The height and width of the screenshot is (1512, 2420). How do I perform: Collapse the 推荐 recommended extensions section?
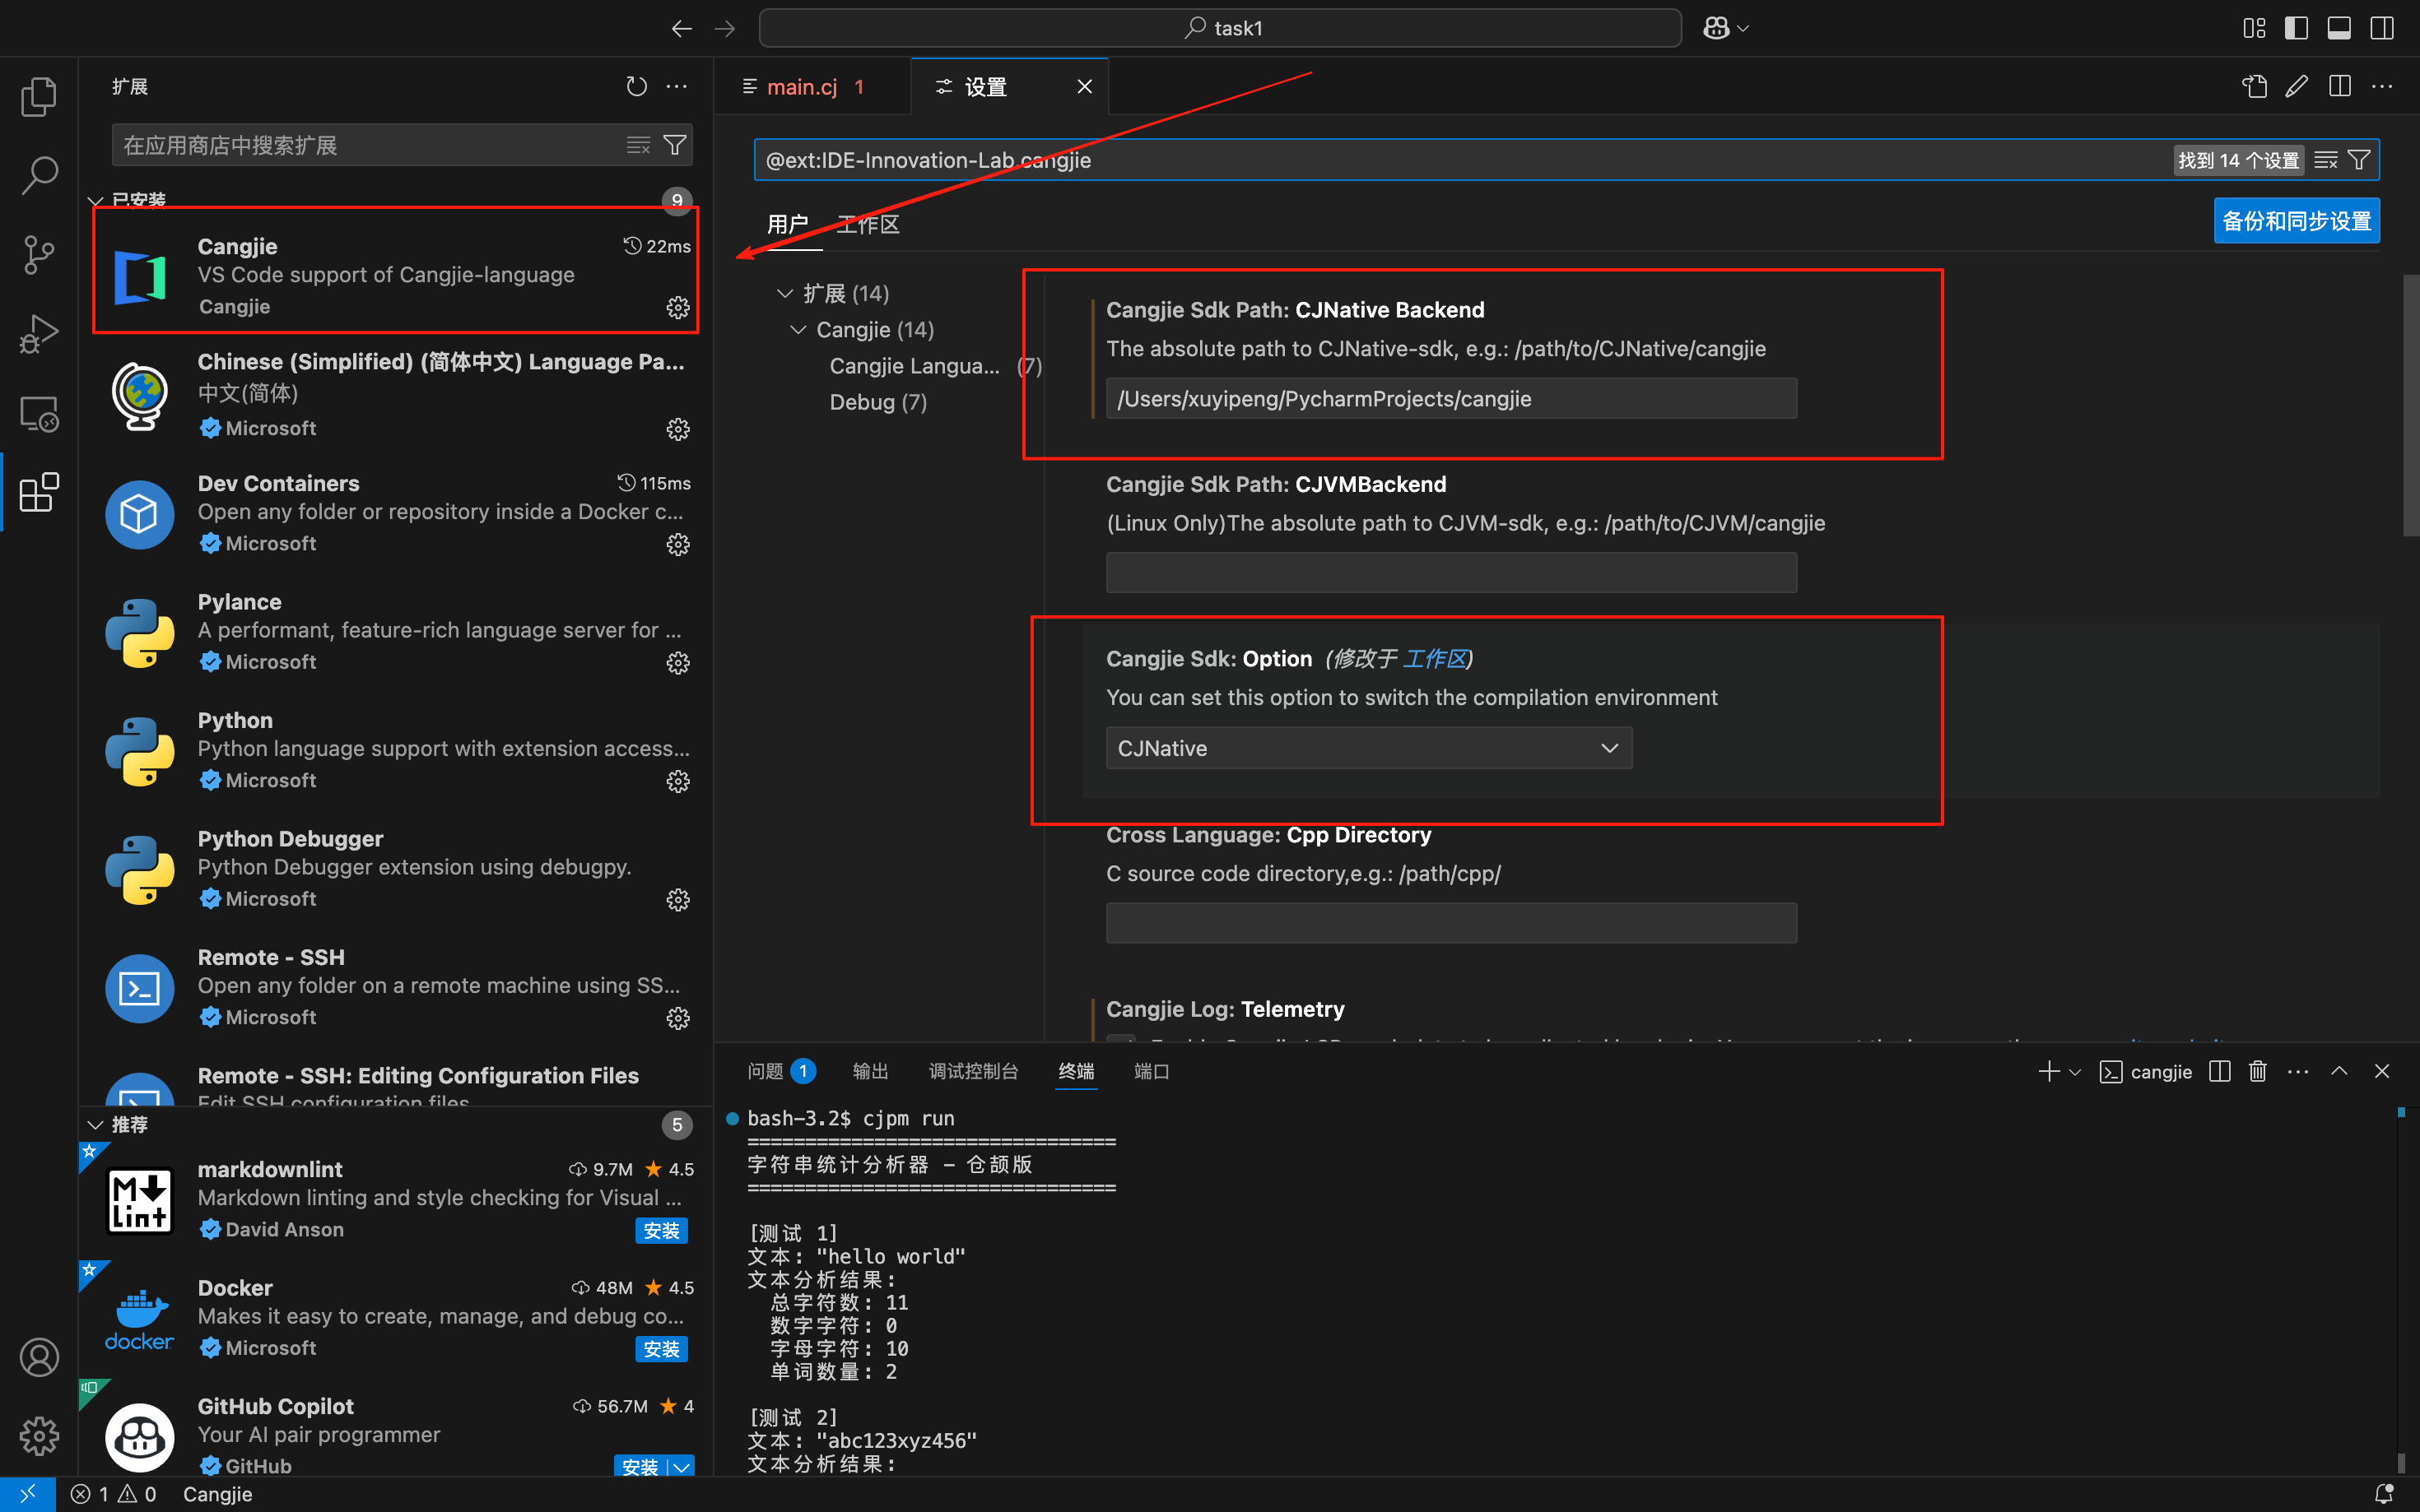click(96, 1125)
